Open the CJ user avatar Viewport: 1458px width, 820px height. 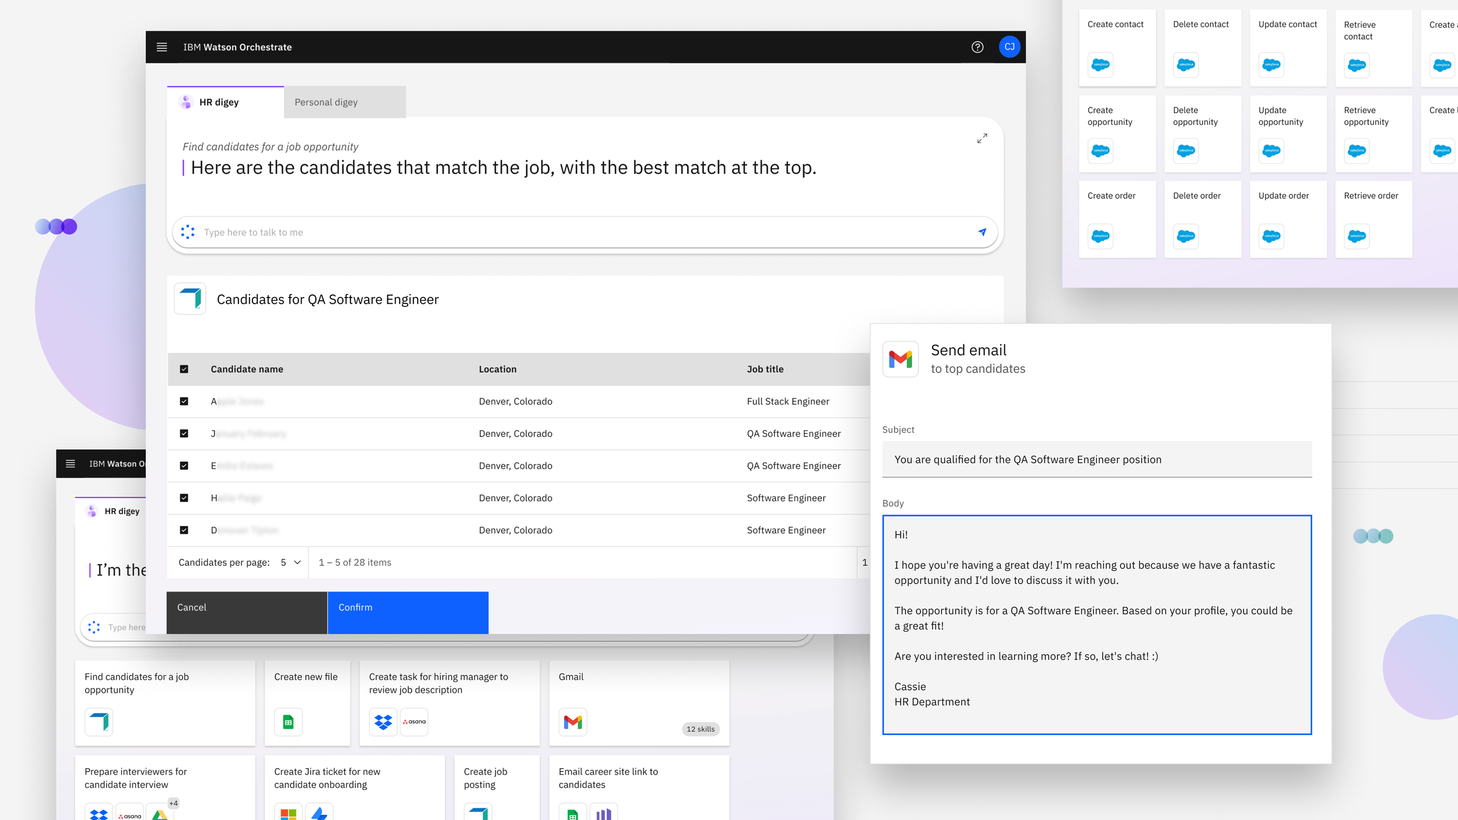coord(1010,47)
